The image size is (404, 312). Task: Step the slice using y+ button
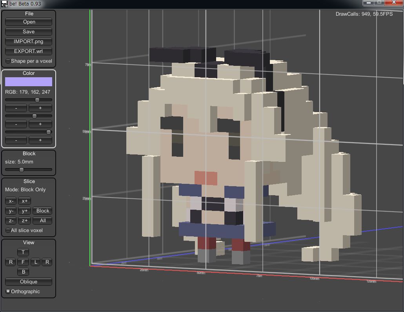pos(24,211)
